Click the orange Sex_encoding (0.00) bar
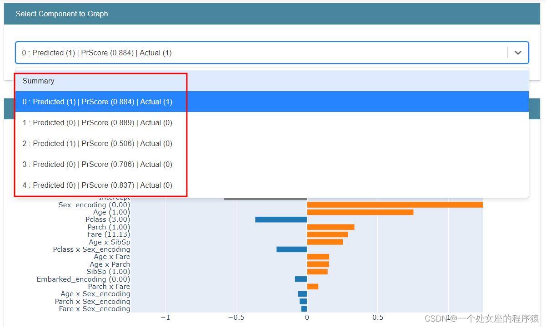This screenshot has width=546, height=327. [395, 205]
